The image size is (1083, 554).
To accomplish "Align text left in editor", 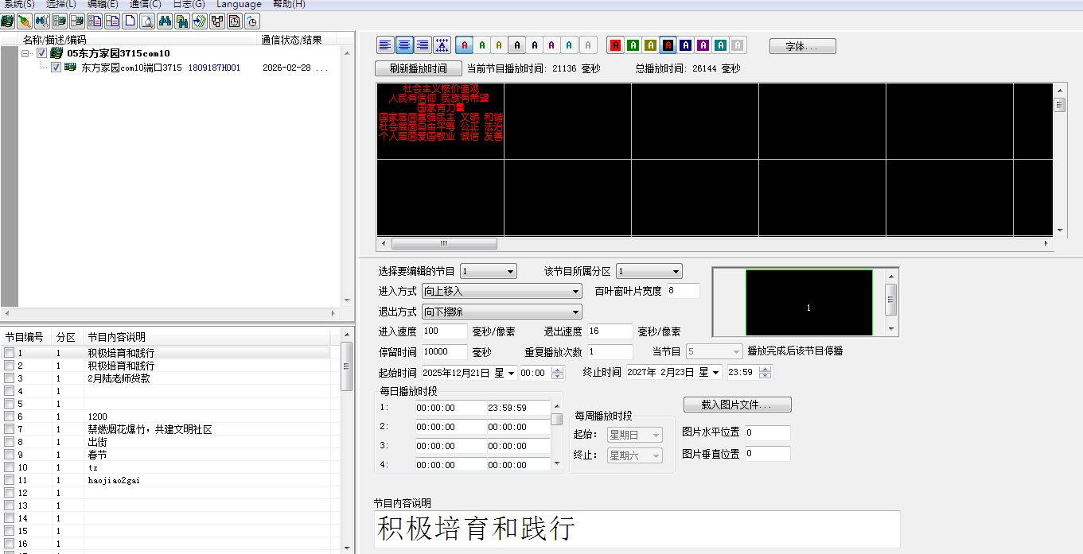I will coord(385,46).
